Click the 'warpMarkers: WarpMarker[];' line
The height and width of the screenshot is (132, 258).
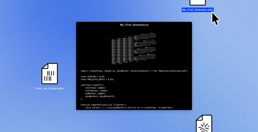pyautogui.click(x=100, y=96)
